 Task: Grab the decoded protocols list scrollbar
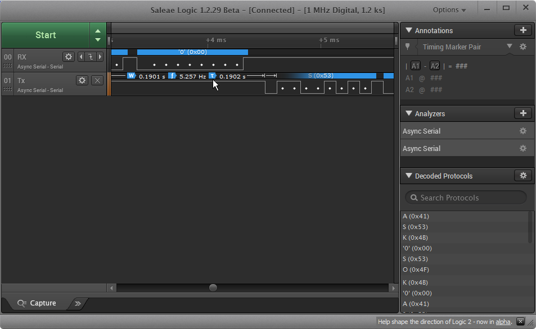531,227
